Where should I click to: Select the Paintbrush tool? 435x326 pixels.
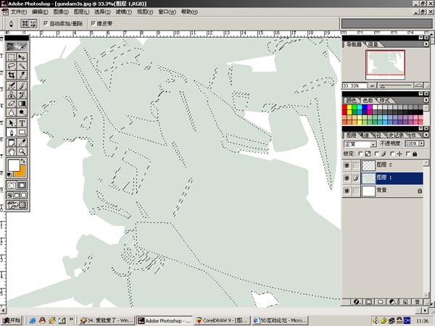[22, 85]
